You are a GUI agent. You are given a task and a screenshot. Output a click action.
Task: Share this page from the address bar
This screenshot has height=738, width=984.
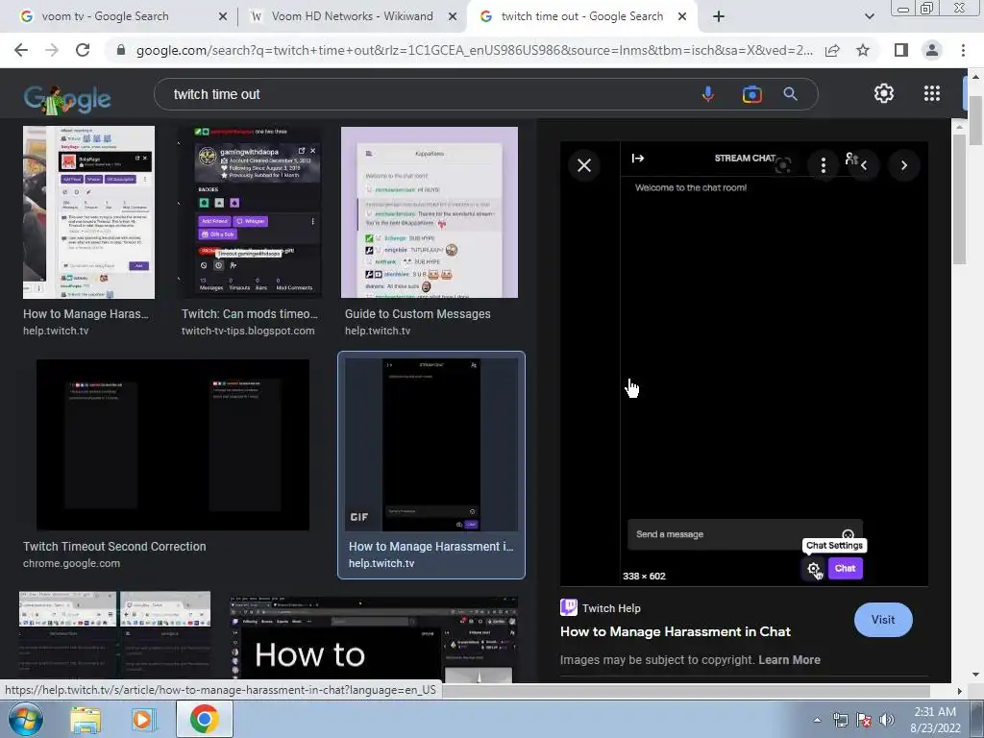point(832,50)
